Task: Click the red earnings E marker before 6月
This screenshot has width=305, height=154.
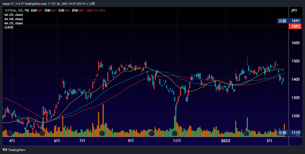Action: click(42, 133)
